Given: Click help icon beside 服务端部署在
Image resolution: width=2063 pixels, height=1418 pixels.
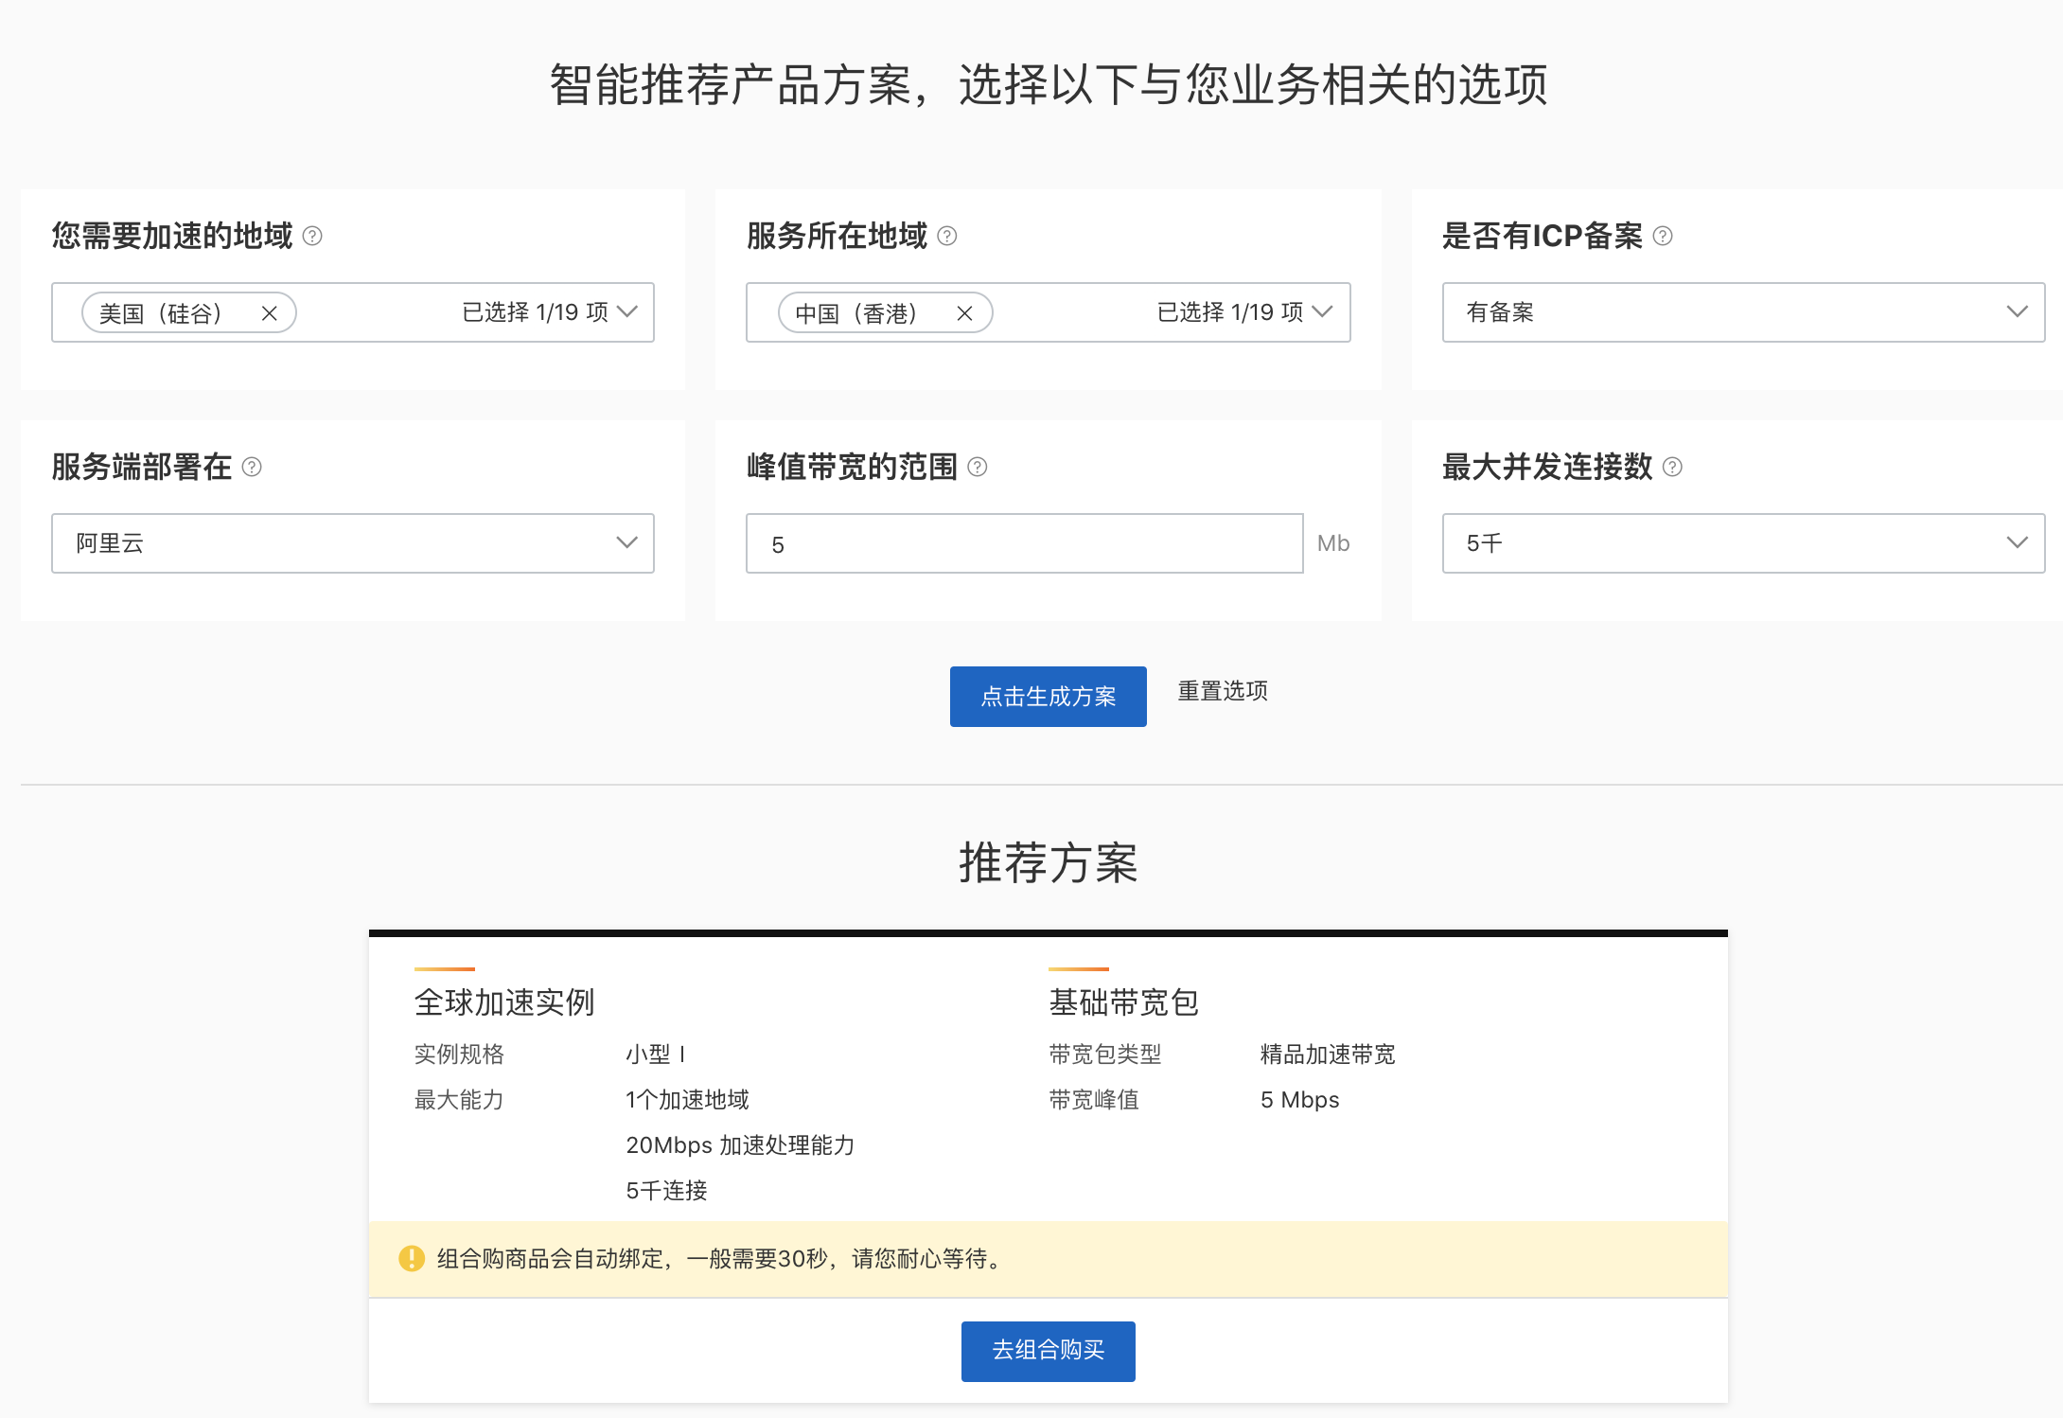Looking at the screenshot, I should tap(252, 467).
